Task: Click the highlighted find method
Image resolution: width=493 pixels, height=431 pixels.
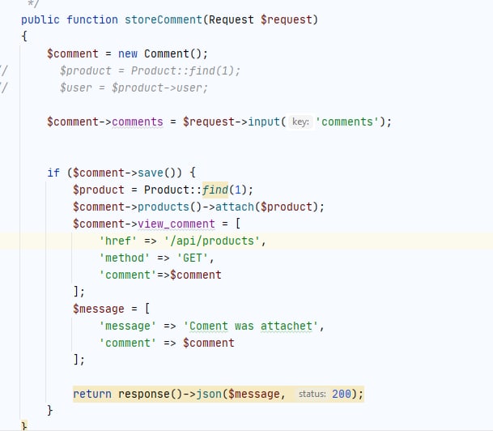Action: click(x=215, y=190)
